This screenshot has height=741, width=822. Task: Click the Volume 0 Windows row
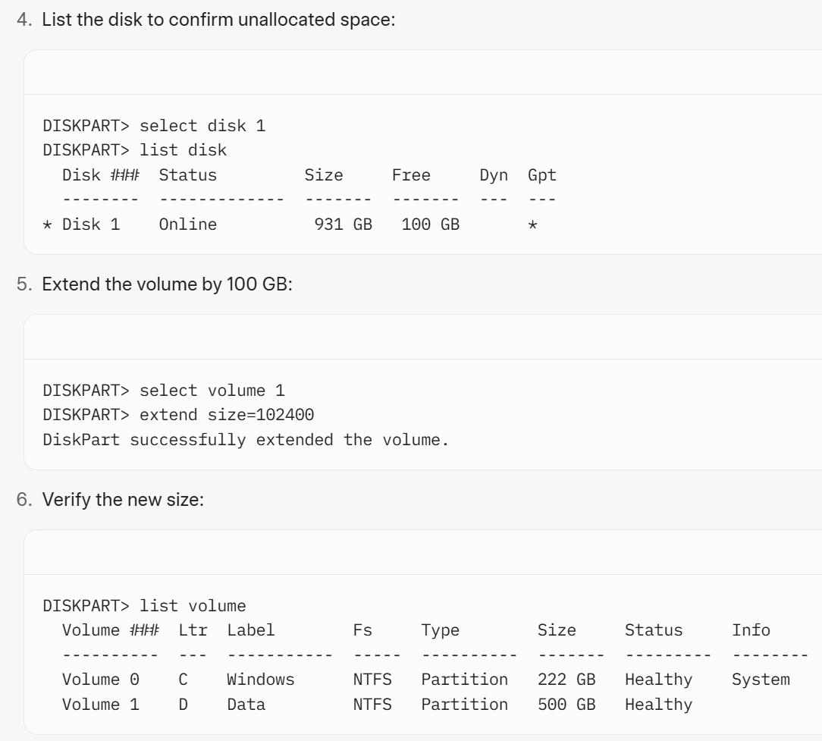pyautogui.click(x=425, y=680)
